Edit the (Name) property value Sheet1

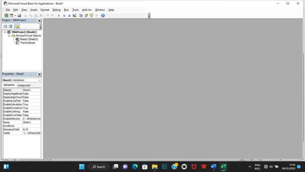(32, 90)
